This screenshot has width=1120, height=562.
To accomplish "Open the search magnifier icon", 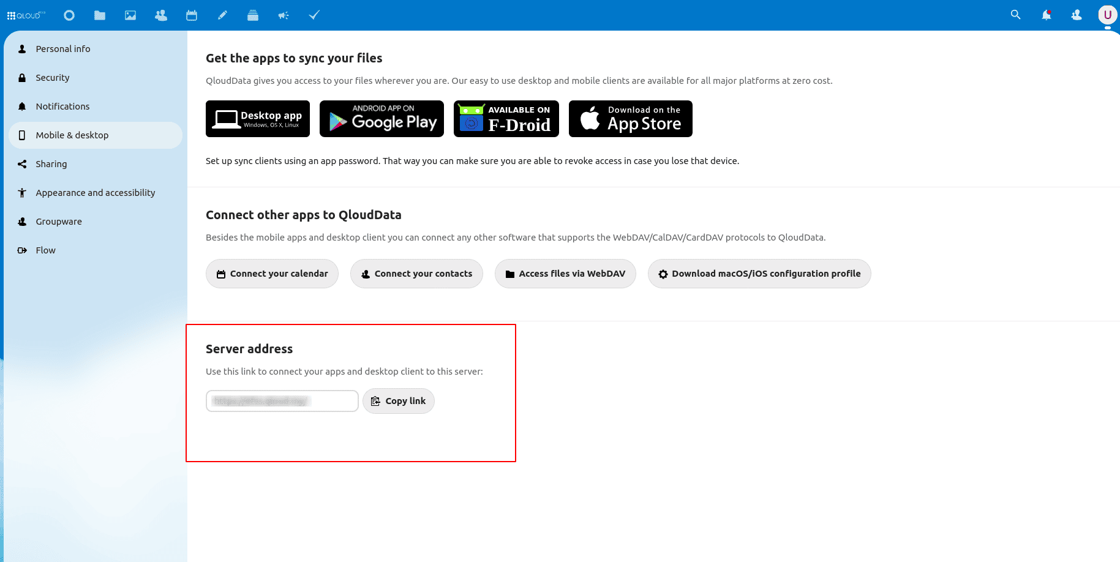I will point(1015,15).
